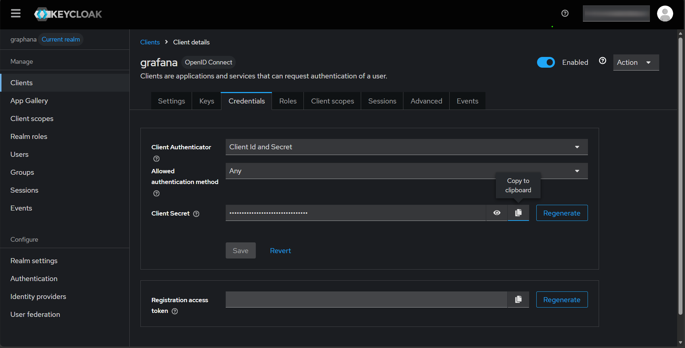Screen dimensions: 685x348
Task: Open the help icon in the top bar
Action: point(565,13)
